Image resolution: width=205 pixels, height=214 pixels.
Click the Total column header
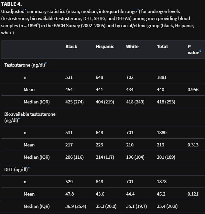(x=162, y=47)
